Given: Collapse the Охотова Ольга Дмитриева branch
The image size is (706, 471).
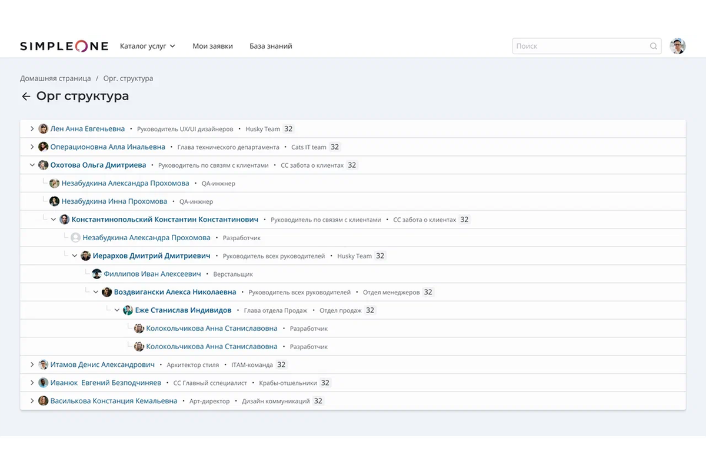Looking at the screenshot, I should point(32,165).
